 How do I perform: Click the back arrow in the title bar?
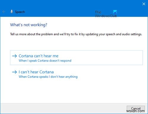click(x=4, y=12)
